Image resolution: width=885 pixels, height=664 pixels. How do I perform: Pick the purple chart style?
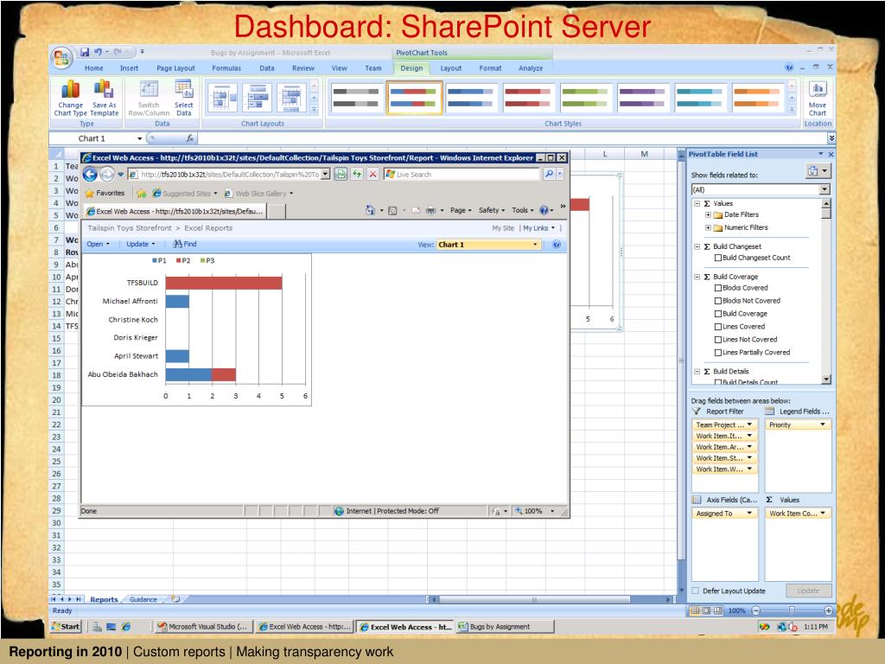pos(642,98)
